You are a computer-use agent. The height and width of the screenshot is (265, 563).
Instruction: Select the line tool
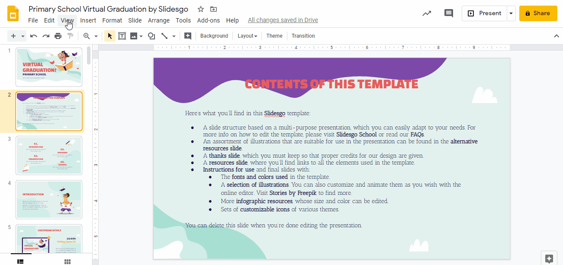click(164, 36)
